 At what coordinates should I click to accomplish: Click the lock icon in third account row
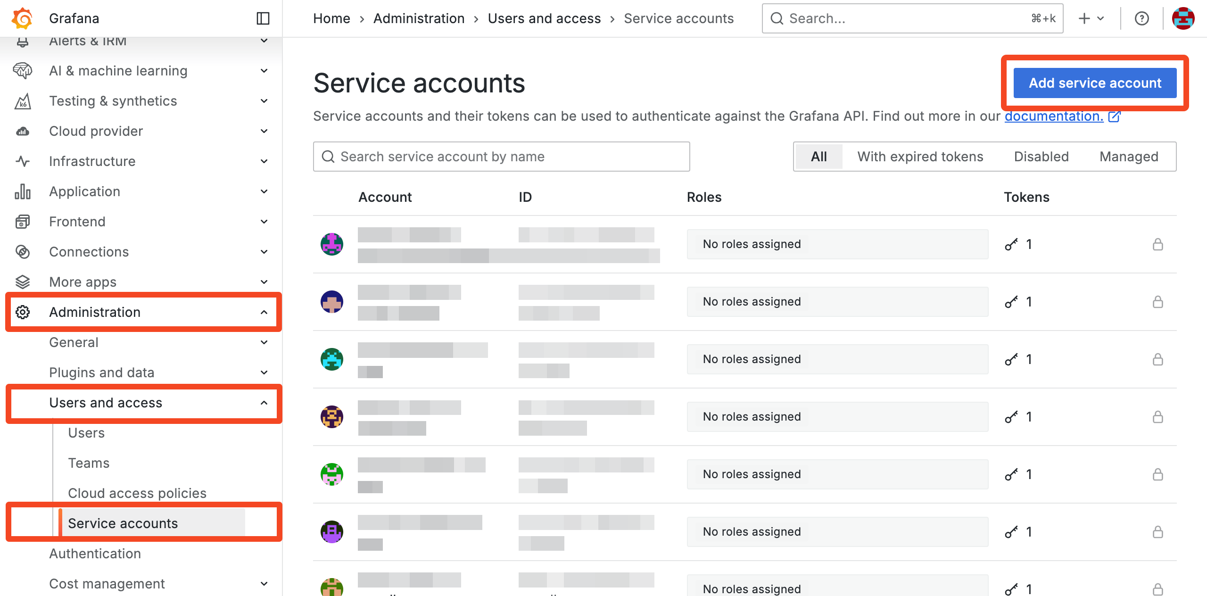point(1158,359)
